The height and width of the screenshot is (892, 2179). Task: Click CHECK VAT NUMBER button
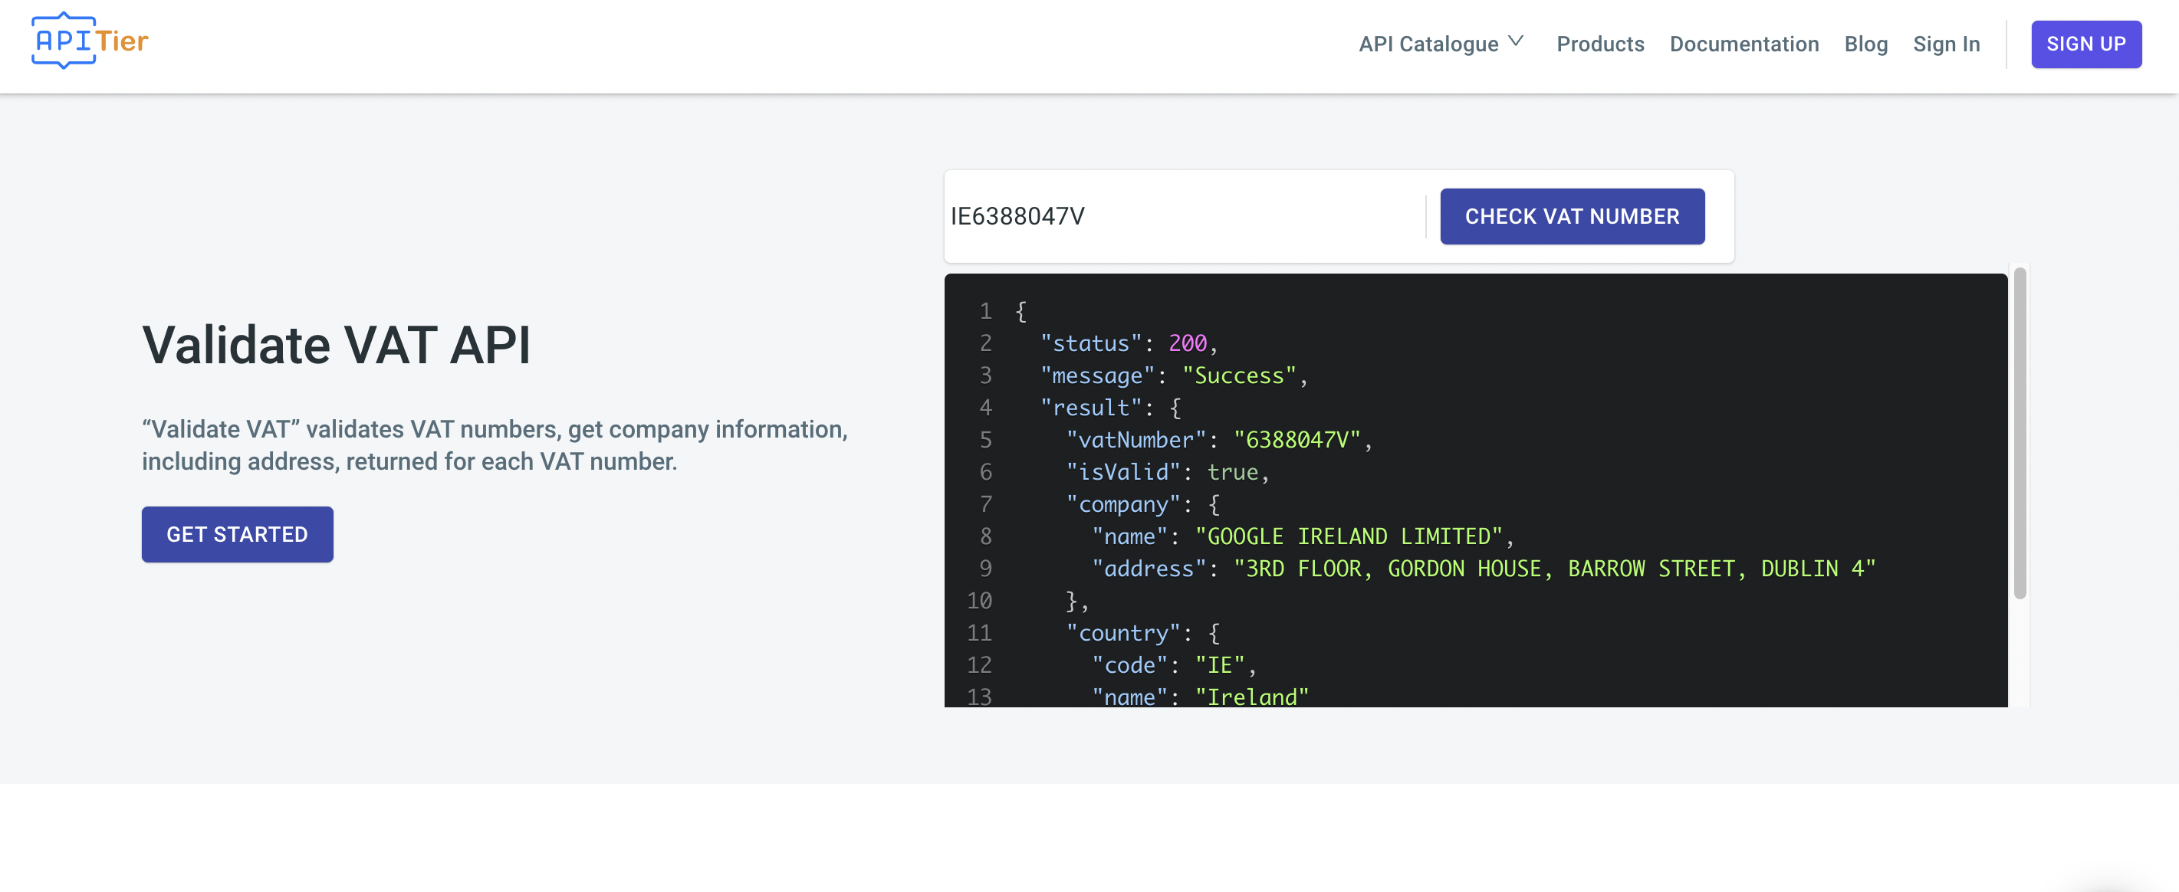(x=1572, y=216)
